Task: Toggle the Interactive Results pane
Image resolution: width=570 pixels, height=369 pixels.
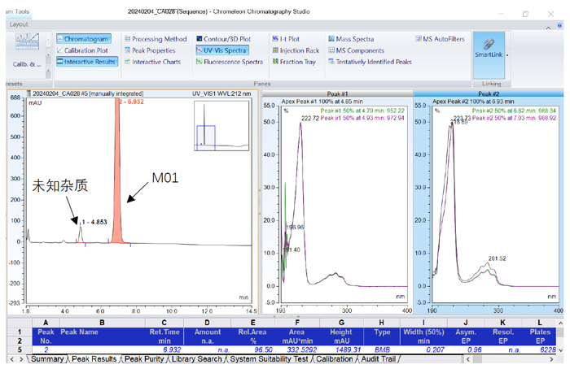Action: [85, 62]
